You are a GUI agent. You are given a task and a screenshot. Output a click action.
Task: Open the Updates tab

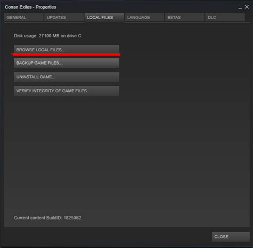64,18
